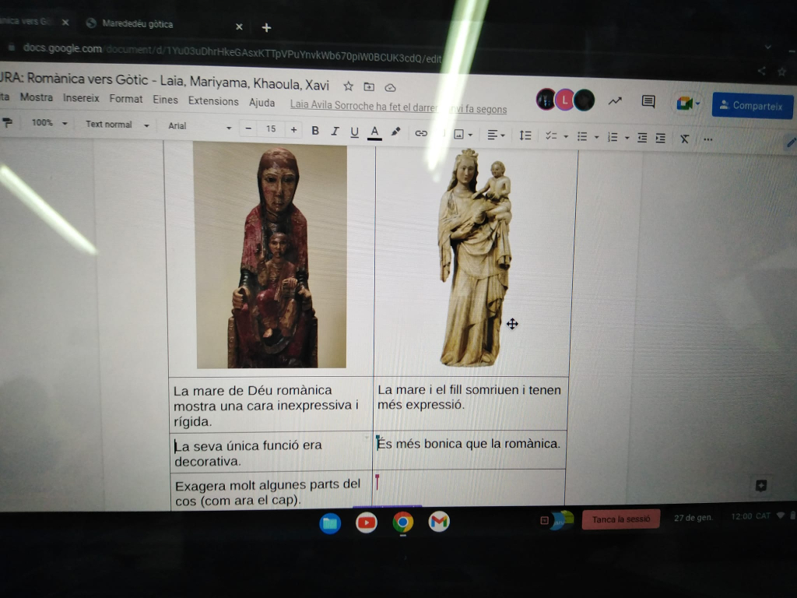
Task: Click the increase indent icon
Action: tap(660, 138)
